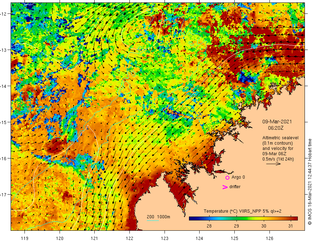Click the IMOS copyright timestamp text

coord(310,182)
